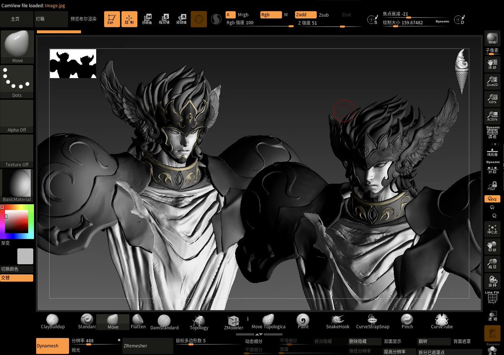Set view to 100% actual size
This screenshot has width=504, height=355.
coord(492,99)
